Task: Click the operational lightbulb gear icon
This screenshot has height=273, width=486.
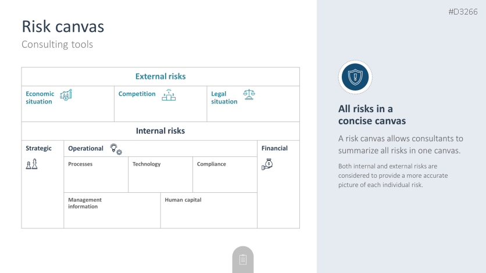Action: [x=116, y=149]
